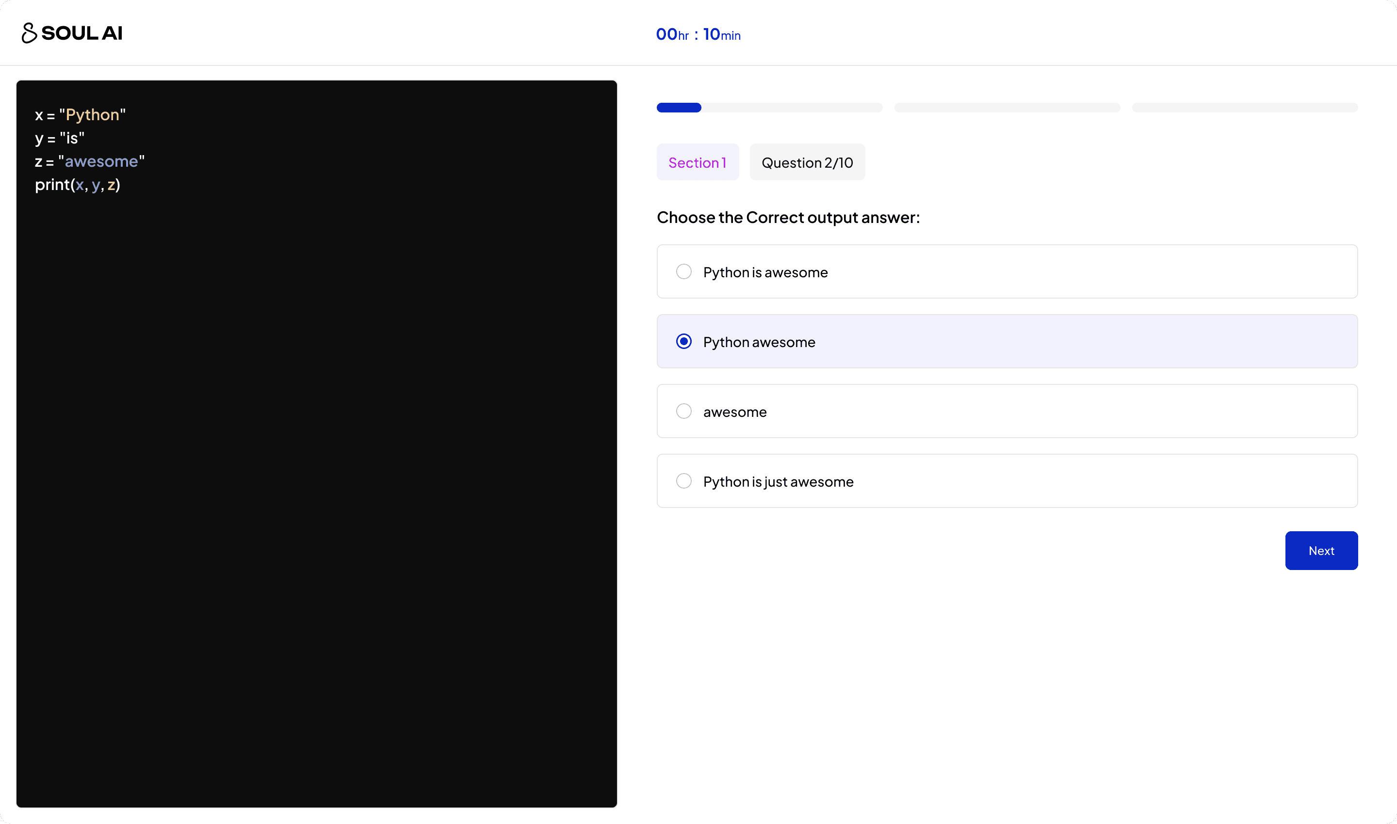Click the Question 2/10 label
1397x824 pixels.
[x=807, y=163]
